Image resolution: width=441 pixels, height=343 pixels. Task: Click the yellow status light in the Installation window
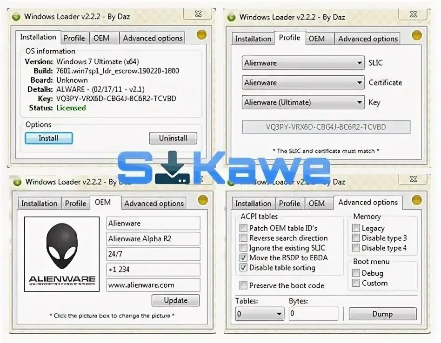click(201, 35)
